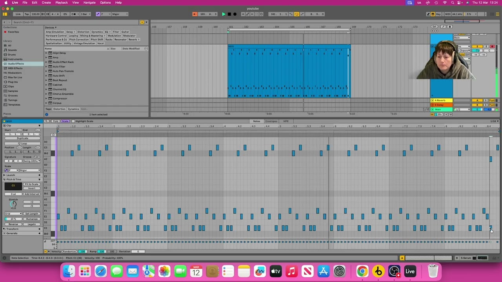
Task: Toggle the clip Loop button
Action: 22,143
